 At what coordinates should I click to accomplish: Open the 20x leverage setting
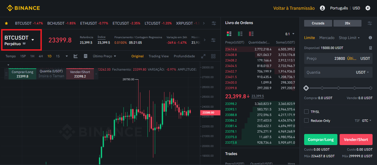point(347,23)
